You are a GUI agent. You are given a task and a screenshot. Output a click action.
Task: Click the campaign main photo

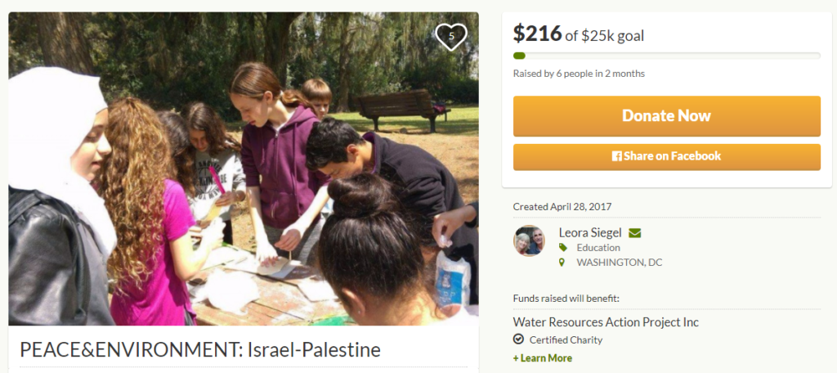(x=244, y=169)
